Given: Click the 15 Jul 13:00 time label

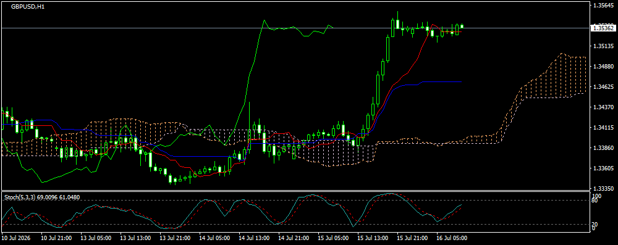Looking at the screenshot, I should click(373, 238).
